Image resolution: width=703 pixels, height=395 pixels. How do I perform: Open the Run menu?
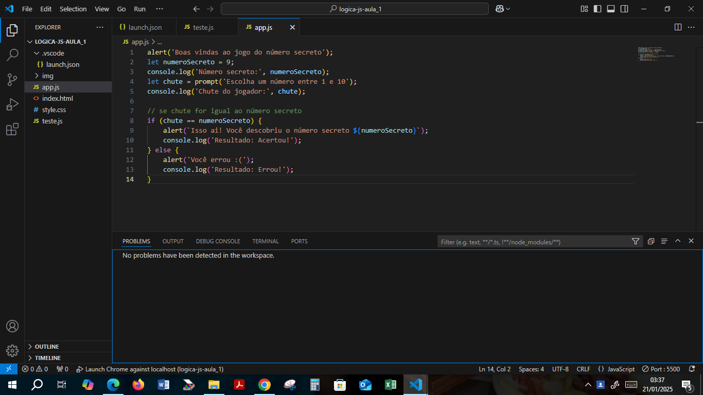139,9
